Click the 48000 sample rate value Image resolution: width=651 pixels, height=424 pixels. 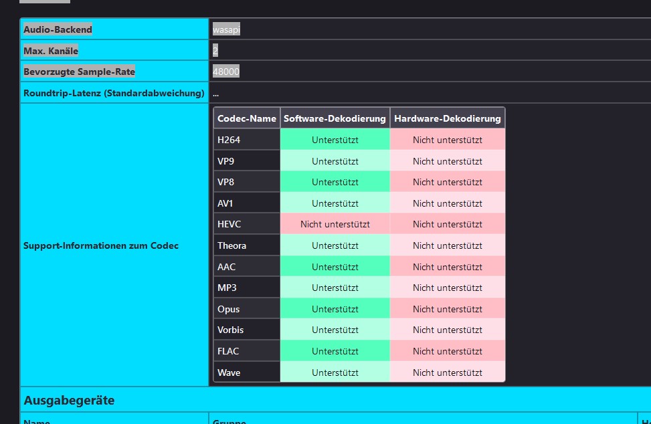[226, 72]
